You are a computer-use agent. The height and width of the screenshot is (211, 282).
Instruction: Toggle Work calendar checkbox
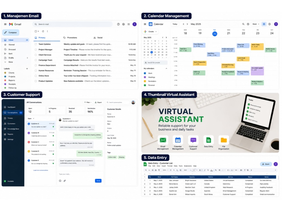point(145,73)
